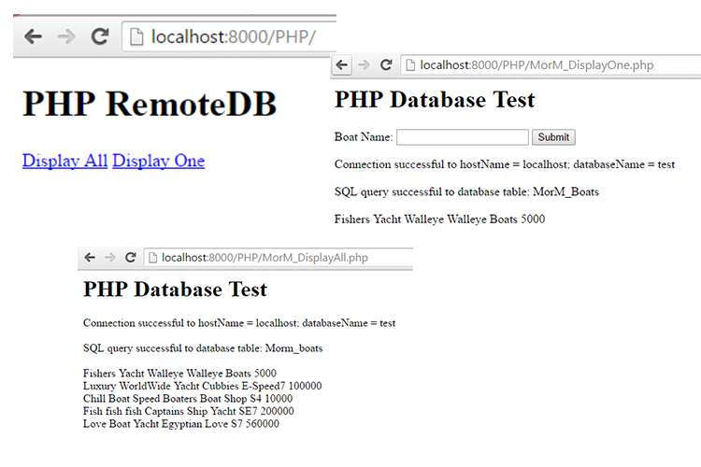The image size is (701, 467).
Task: Open the Display All link
Action: pos(64,161)
